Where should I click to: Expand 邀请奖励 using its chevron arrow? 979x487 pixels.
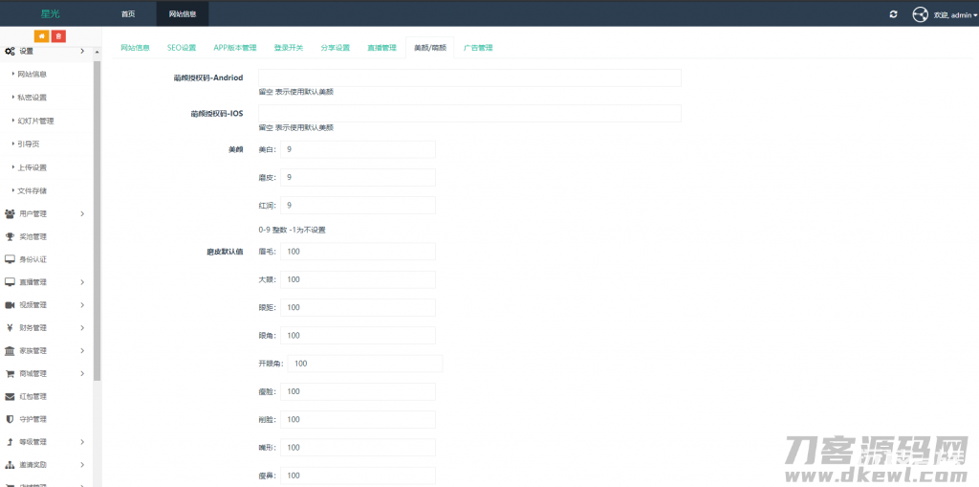coord(82,465)
